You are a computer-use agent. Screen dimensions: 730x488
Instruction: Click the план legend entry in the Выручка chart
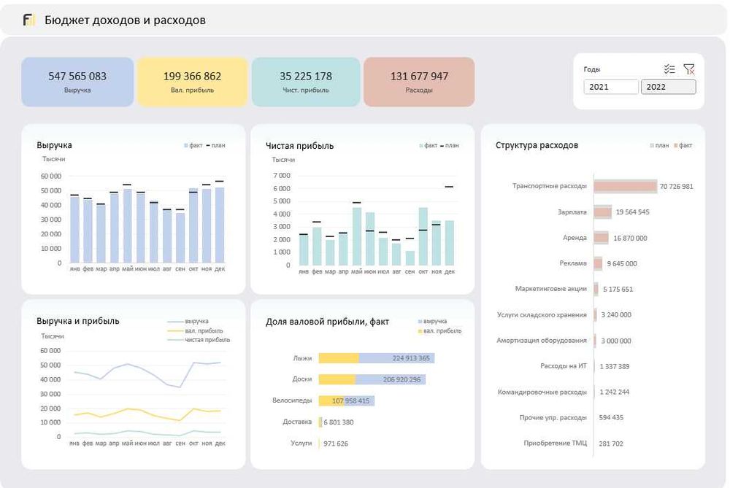tap(215, 145)
